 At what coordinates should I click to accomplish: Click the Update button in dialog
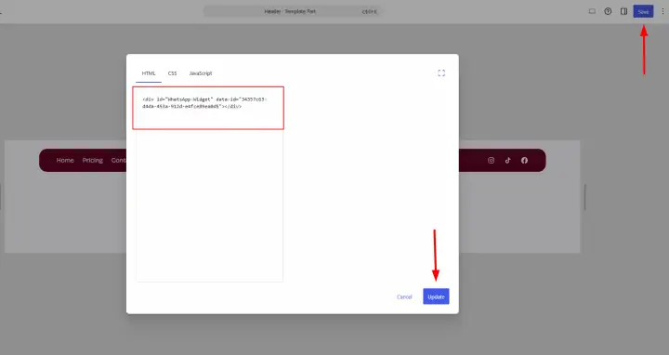(x=436, y=296)
